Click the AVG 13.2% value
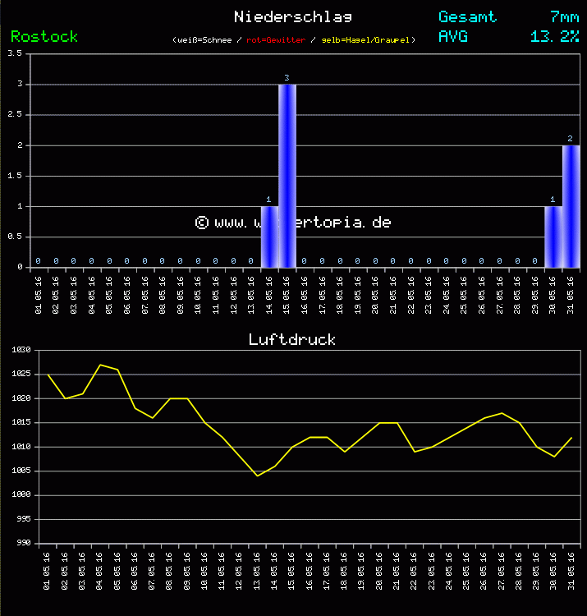The image size is (587, 616). pyautogui.click(x=554, y=36)
